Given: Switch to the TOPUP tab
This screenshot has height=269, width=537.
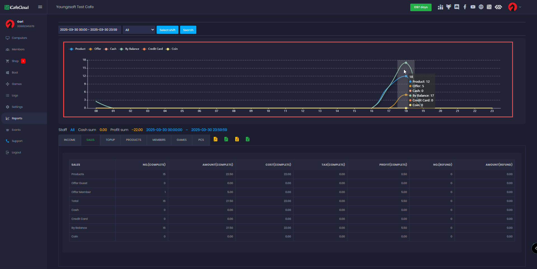Looking at the screenshot, I should tap(110, 140).
